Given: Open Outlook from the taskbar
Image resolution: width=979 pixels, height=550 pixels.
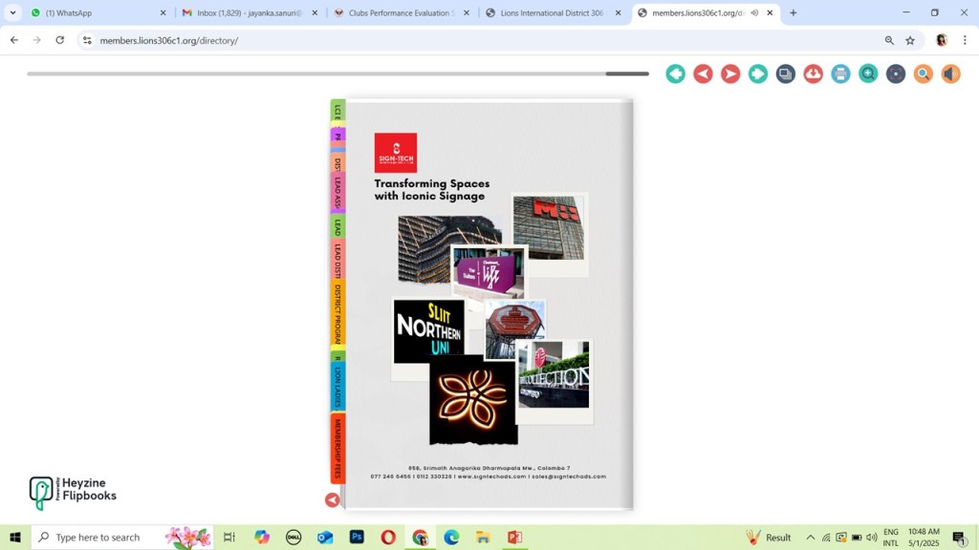Looking at the screenshot, I should coord(325,537).
